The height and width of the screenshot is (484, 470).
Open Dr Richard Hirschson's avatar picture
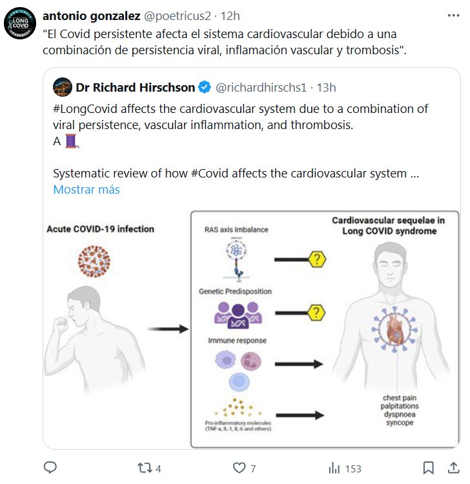pyautogui.click(x=62, y=86)
